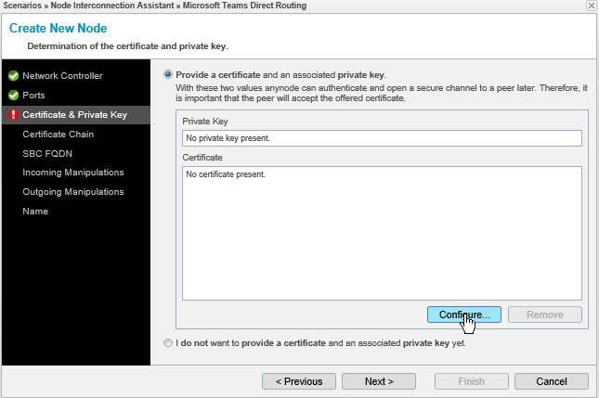Go to the Name step
Image resolution: width=599 pixels, height=398 pixels.
[x=35, y=212]
